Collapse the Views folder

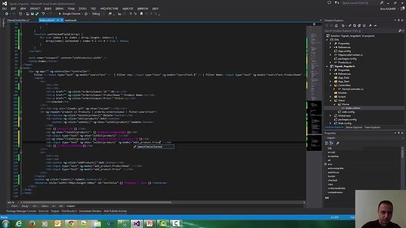[x=331, y=101]
